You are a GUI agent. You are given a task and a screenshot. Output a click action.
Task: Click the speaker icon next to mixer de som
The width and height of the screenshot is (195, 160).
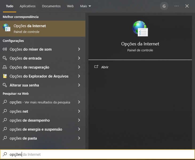(x=5, y=49)
